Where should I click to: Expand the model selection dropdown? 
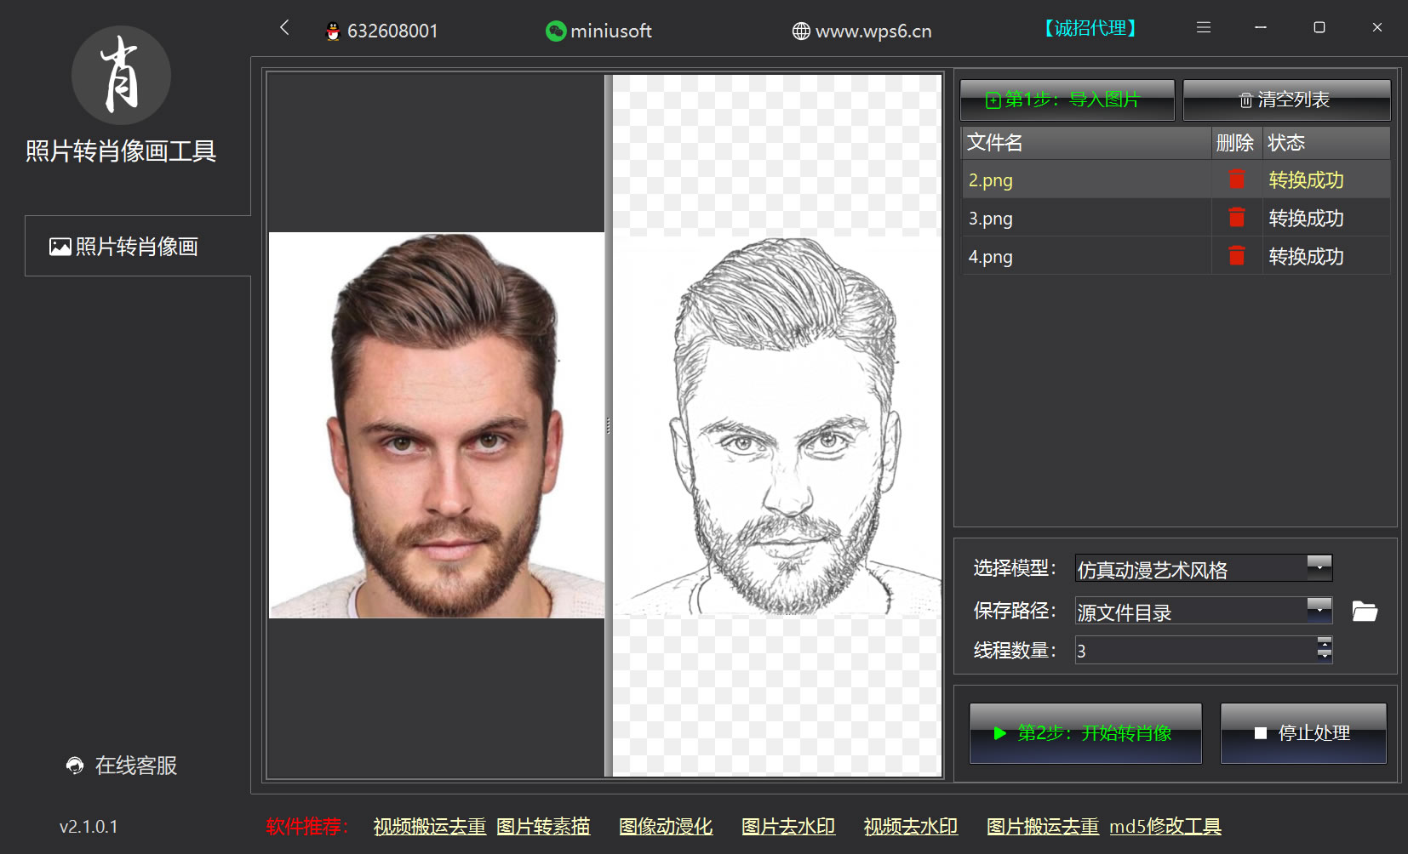1319,567
